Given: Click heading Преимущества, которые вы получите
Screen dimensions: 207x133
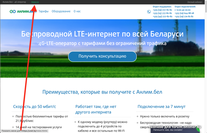Looking at the screenshot, I should pos(102,92).
